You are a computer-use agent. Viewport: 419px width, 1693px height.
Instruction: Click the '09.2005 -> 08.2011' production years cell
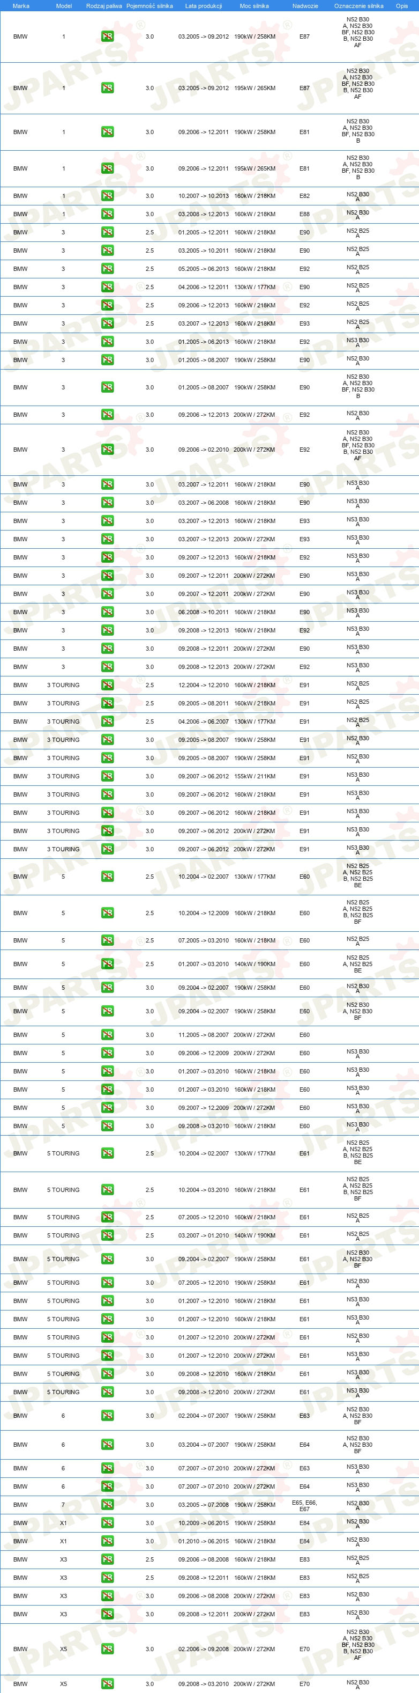pyautogui.click(x=204, y=704)
